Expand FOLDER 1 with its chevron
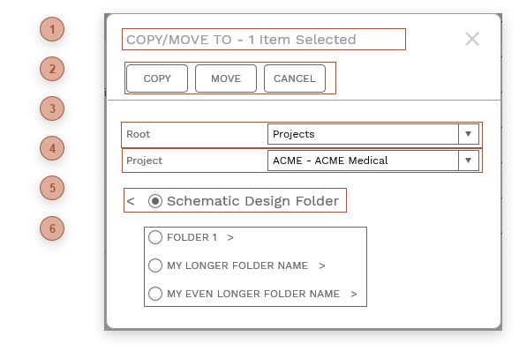Screen dimensions: 519x351 tap(230, 237)
